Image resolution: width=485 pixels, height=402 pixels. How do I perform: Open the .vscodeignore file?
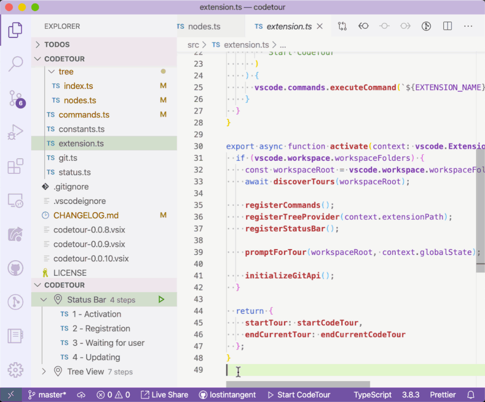point(104,201)
